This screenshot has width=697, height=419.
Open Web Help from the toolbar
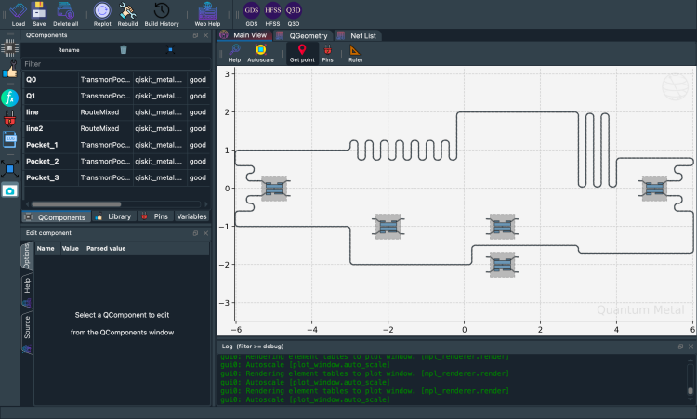[x=207, y=14]
